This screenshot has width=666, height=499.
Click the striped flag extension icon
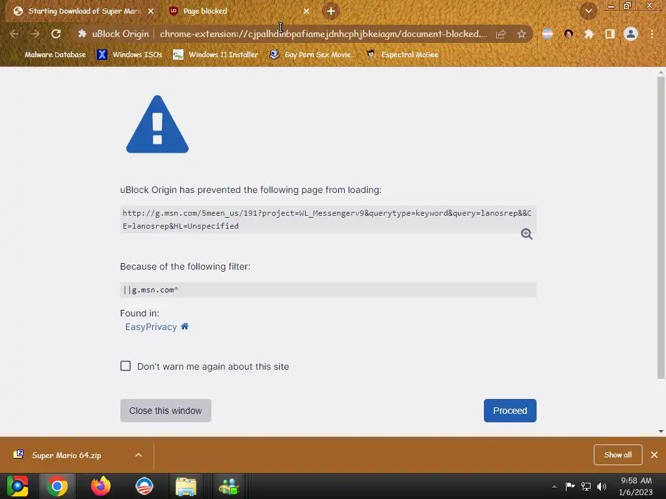(x=548, y=34)
